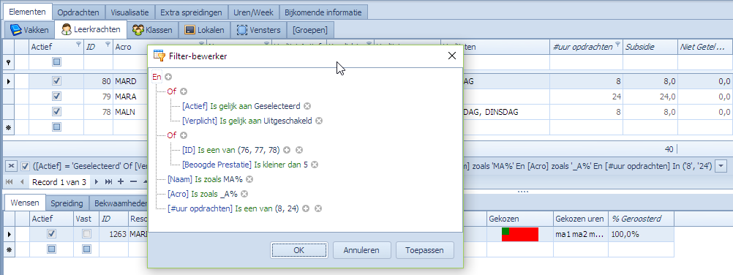The image size is (733, 275).
Task: Click Annuleren in the Filter-bewerker
Action: (361, 250)
